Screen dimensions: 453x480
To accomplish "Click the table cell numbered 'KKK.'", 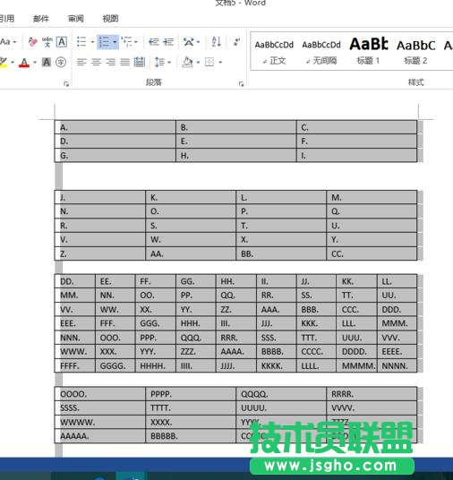I will point(316,323).
